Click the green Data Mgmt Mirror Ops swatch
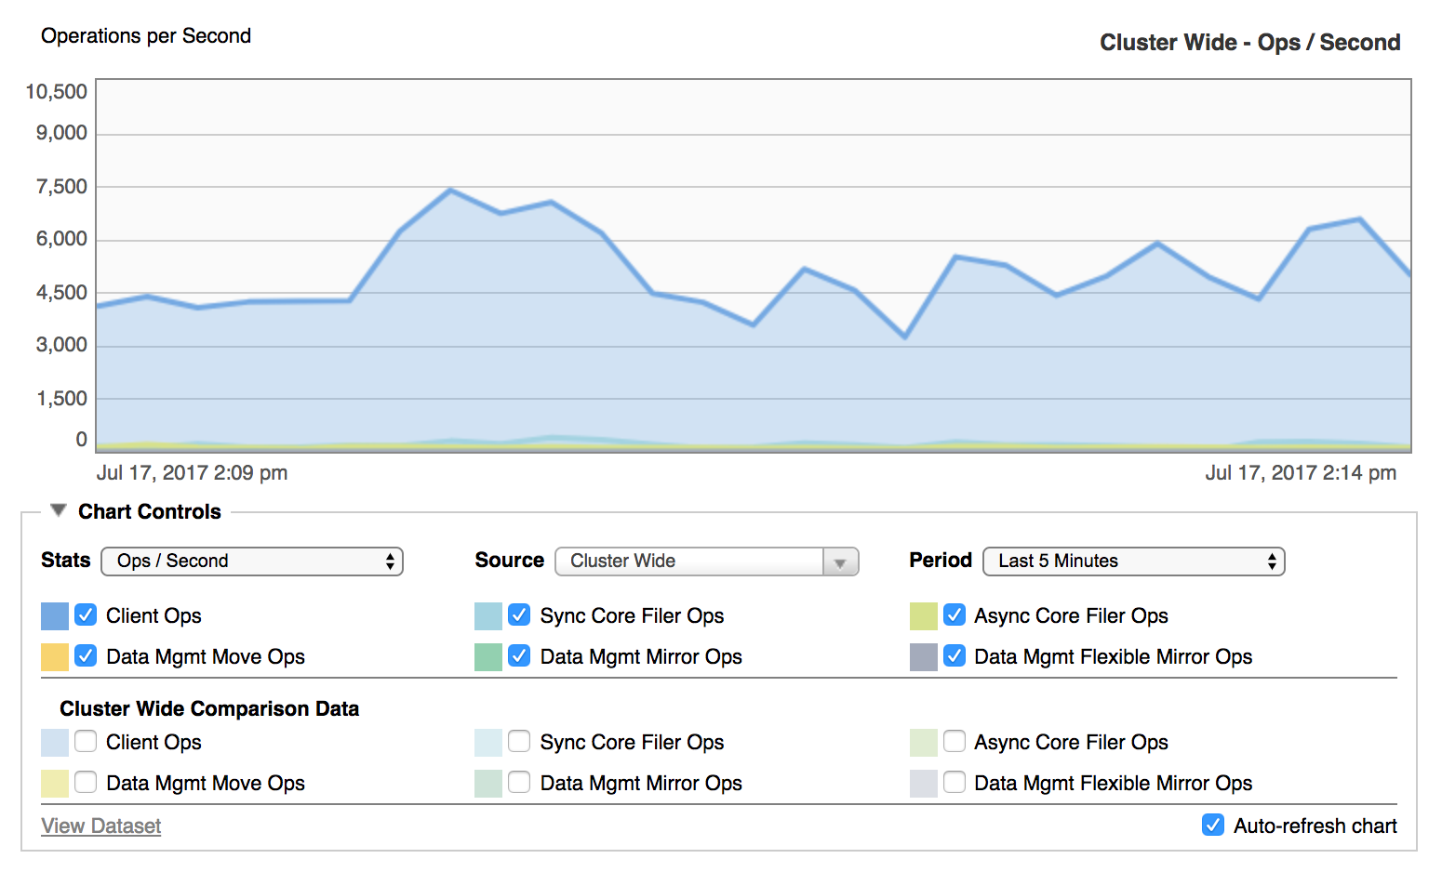The height and width of the screenshot is (872, 1442). pyautogui.click(x=488, y=657)
